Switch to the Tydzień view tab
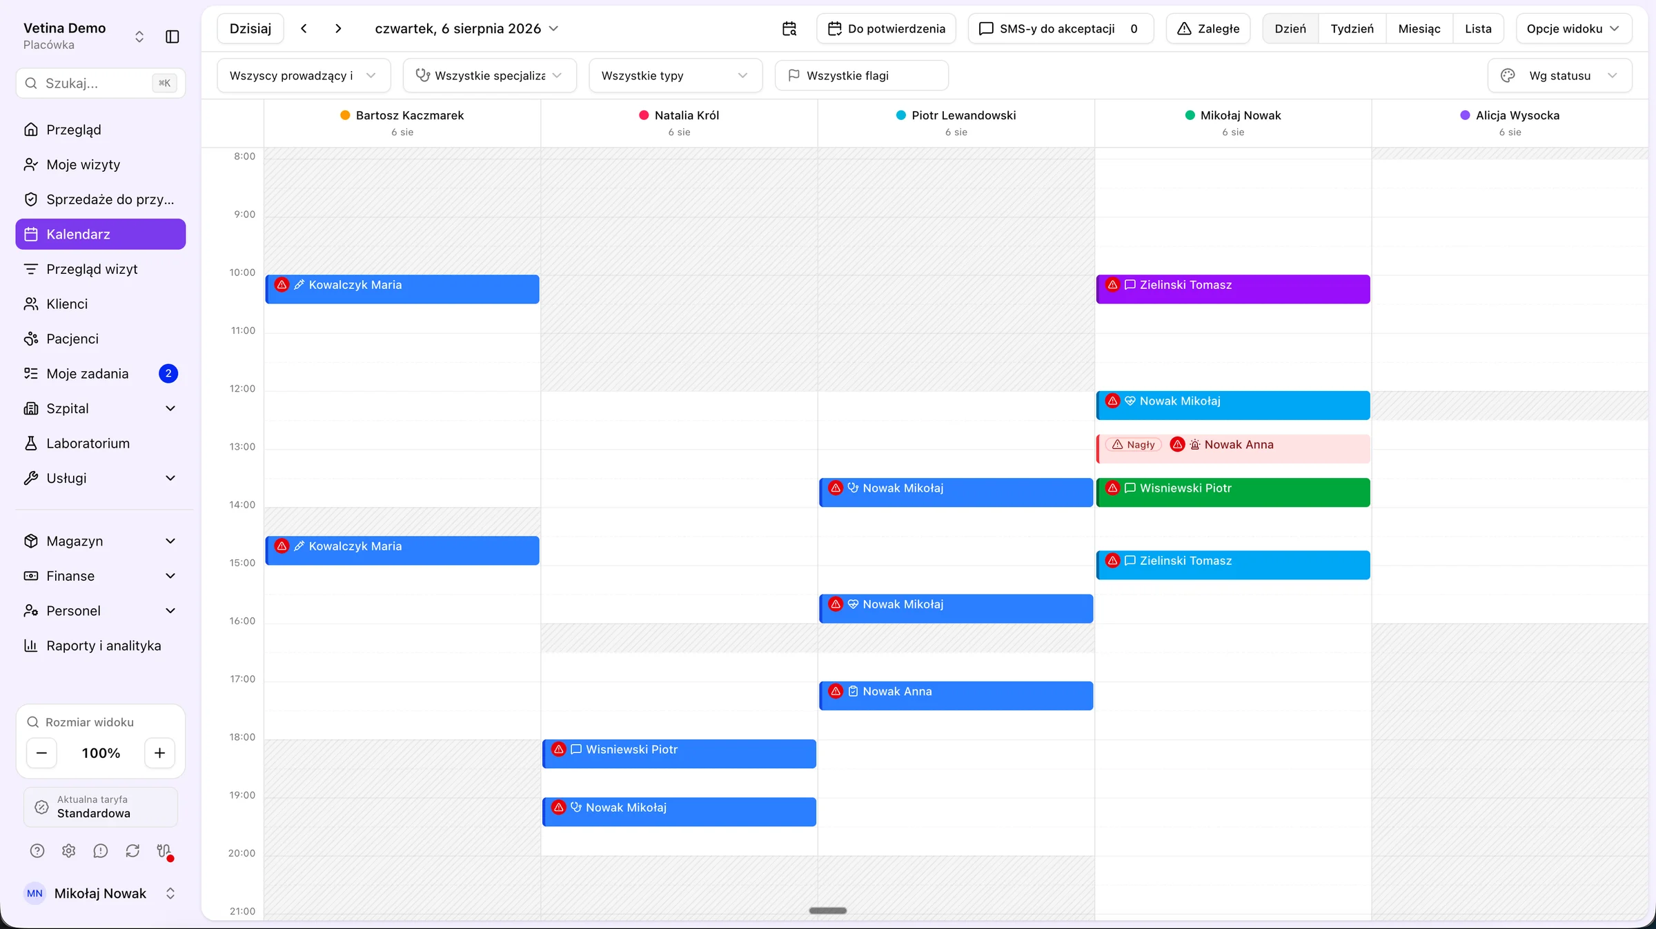Image resolution: width=1656 pixels, height=929 pixels. click(x=1352, y=28)
